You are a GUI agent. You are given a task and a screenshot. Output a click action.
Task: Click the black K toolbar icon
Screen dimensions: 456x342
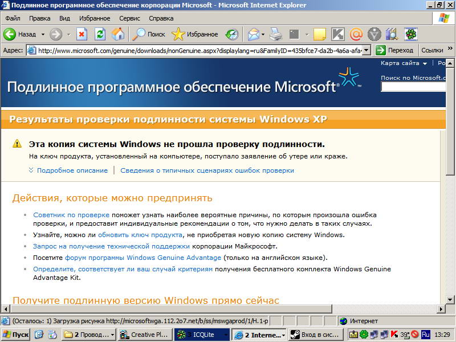pyautogui.click(x=338, y=34)
